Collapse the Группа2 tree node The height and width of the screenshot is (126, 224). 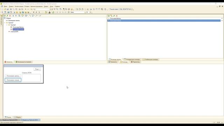click(7, 25)
